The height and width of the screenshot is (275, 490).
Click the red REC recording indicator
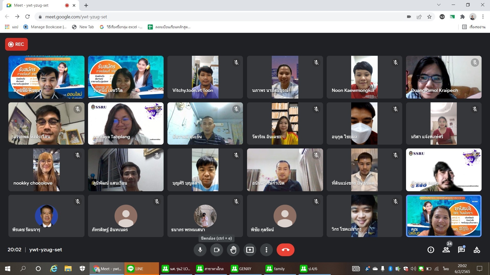tap(16, 44)
